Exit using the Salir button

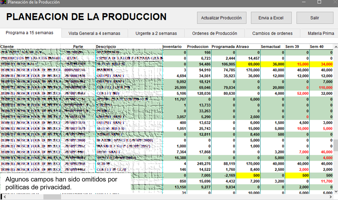(314, 18)
